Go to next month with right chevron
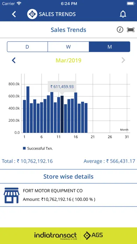The height and width of the screenshot is (244, 137). pos(123,60)
